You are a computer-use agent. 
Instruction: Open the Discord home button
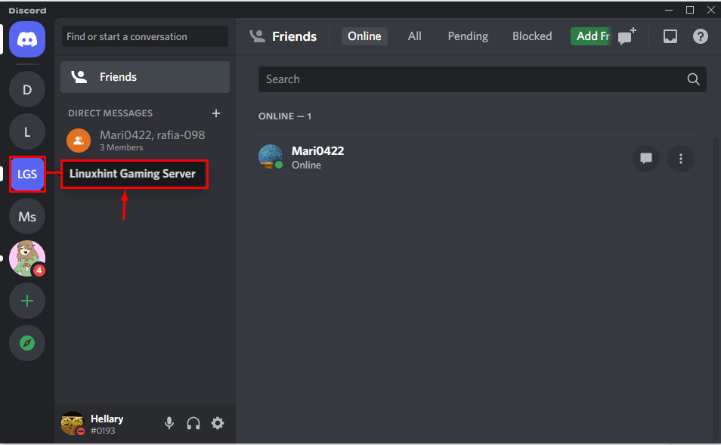[27, 39]
